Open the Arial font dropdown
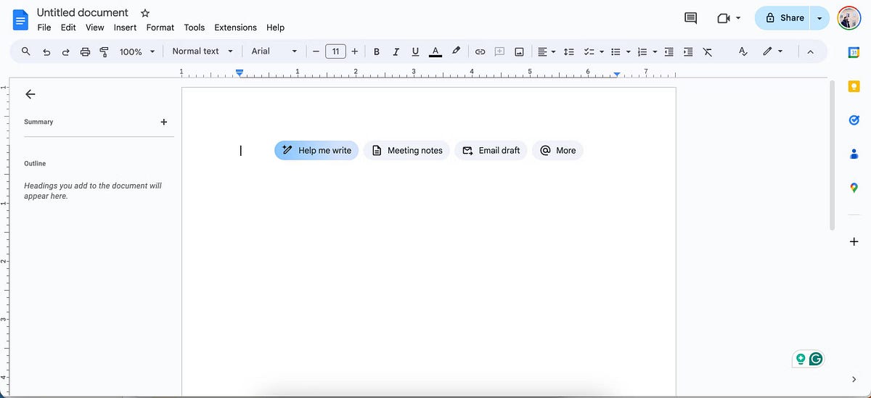The width and height of the screenshot is (871, 398). tap(274, 51)
